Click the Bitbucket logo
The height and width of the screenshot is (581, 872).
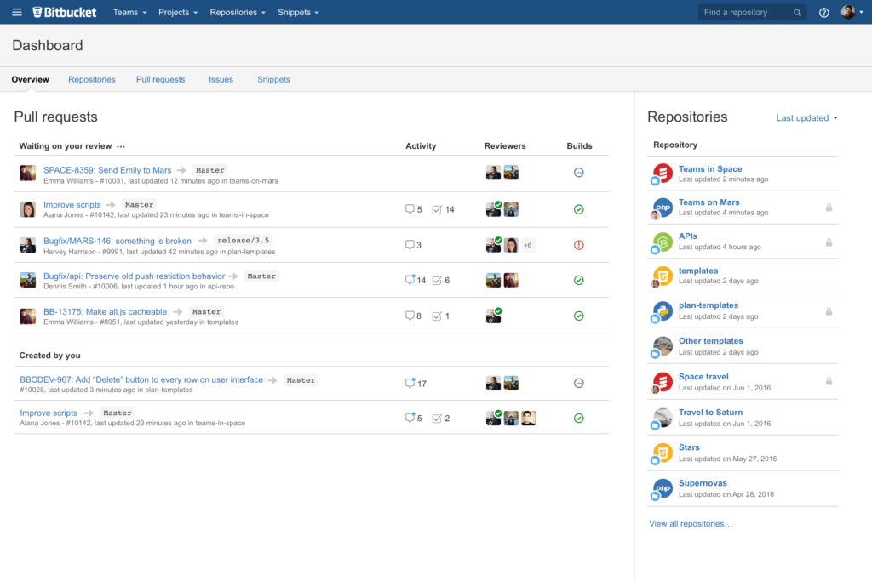pyautogui.click(x=64, y=12)
